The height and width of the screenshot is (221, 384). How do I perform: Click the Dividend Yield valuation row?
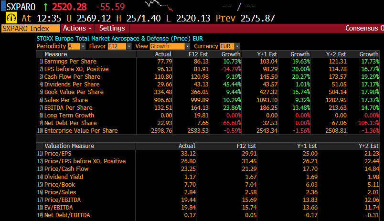(208, 177)
